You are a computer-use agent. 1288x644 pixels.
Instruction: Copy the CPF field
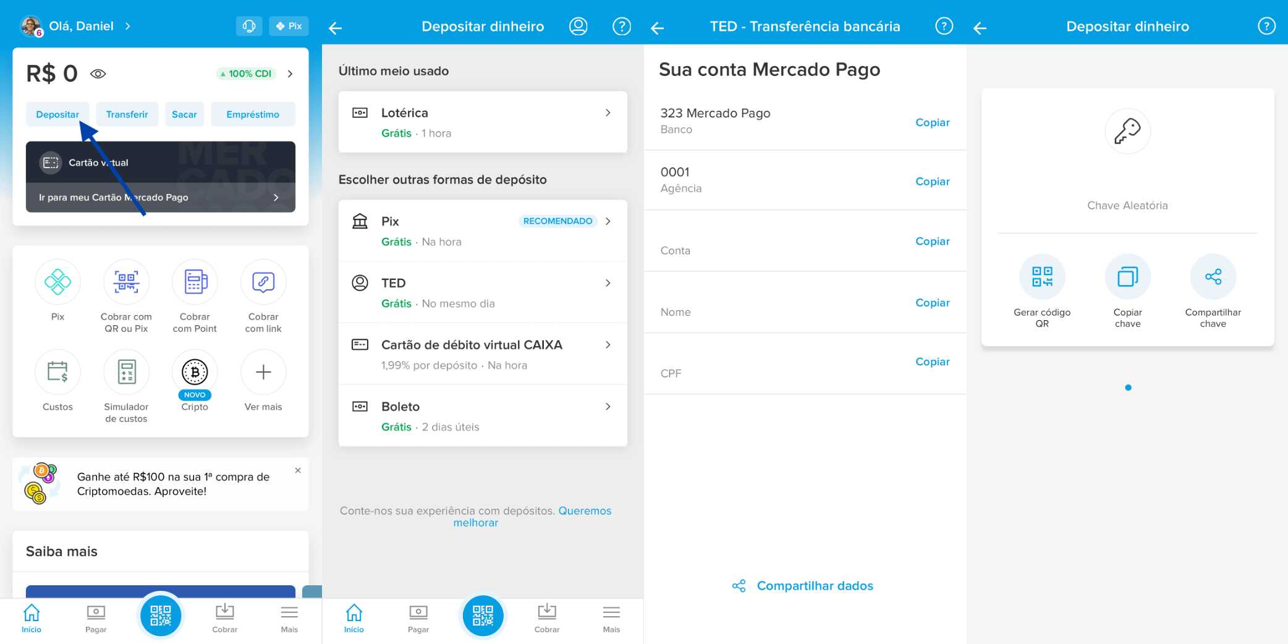933,362
